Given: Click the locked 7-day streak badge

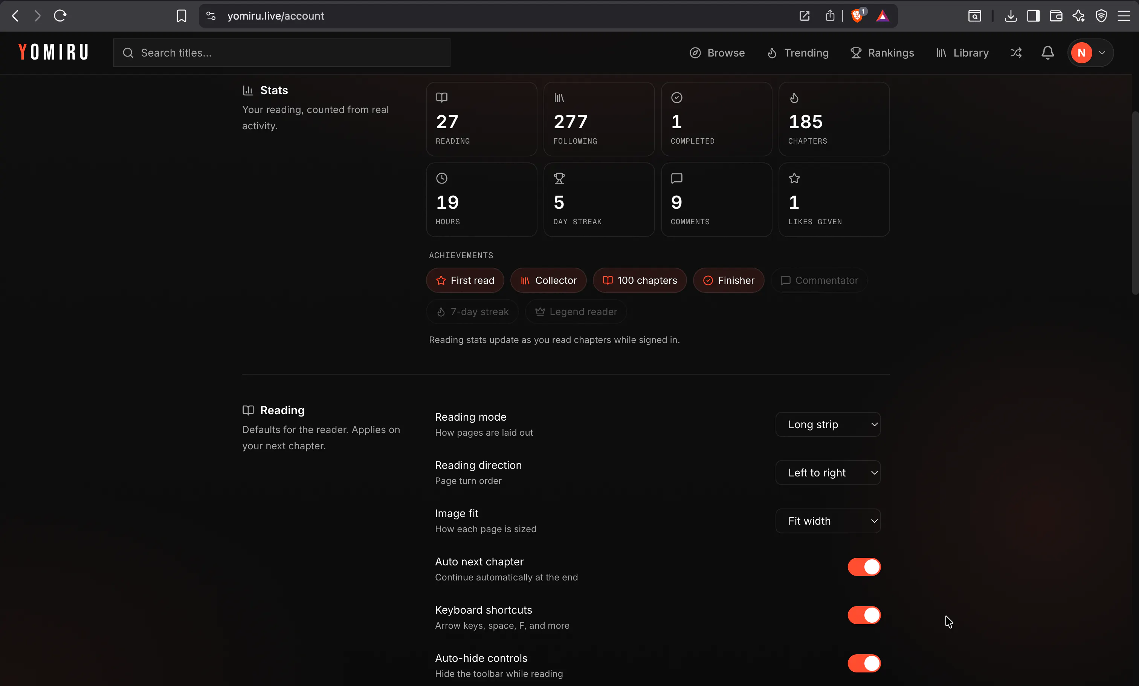Looking at the screenshot, I should tap(472, 312).
